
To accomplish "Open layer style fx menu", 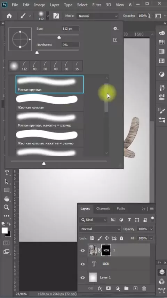I will (x=100, y=289).
